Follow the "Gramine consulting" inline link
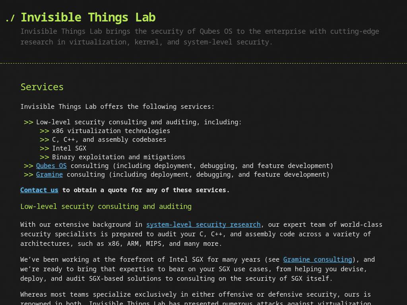The width and height of the screenshot is (407, 305). [x=318, y=260]
